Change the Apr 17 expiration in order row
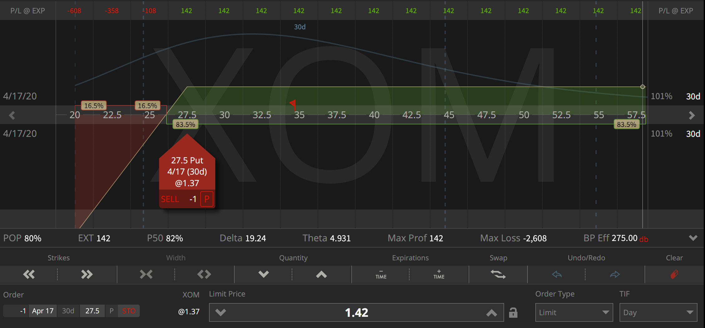This screenshot has height=328, width=705. 43,311
